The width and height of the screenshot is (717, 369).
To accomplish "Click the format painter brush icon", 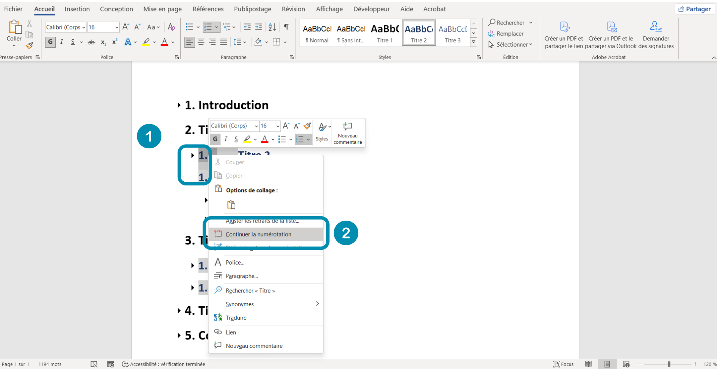I will 30,46.
